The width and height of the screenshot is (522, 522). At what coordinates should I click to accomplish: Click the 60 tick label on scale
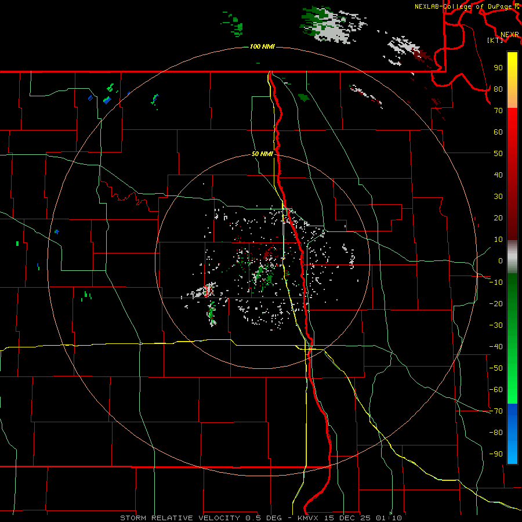pyautogui.click(x=498, y=132)
